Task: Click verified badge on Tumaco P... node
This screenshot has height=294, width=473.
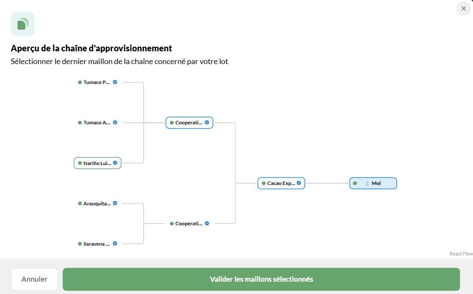Action: (x=115, y=82)
